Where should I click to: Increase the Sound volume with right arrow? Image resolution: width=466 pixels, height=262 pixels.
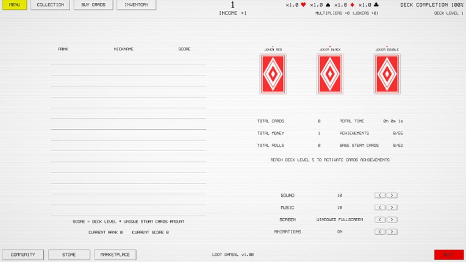[392, 196]
